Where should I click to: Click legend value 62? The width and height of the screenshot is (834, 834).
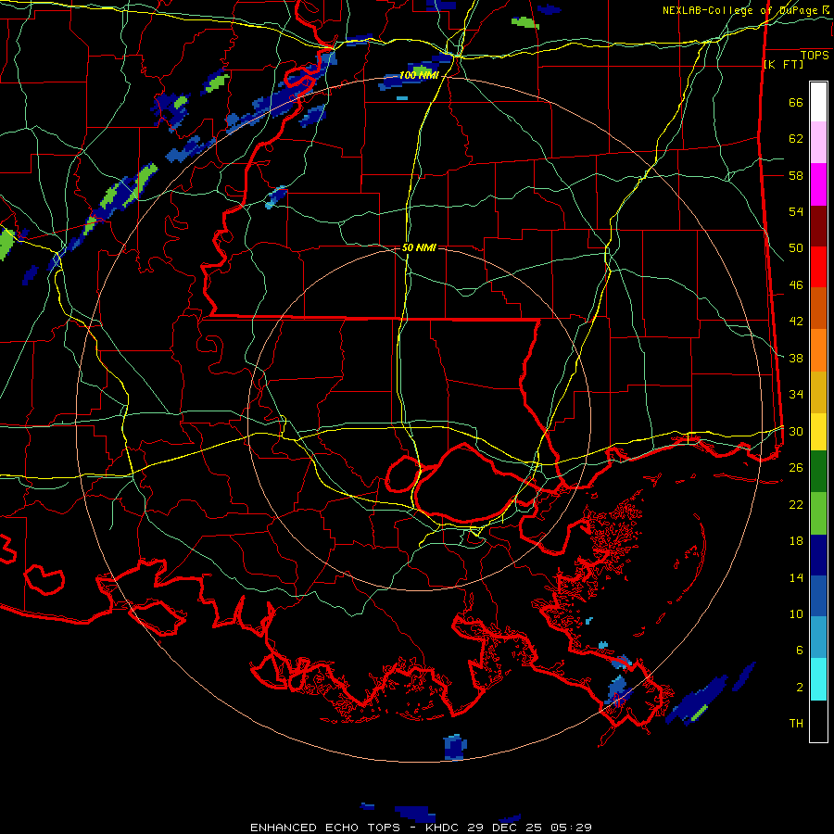796,139
